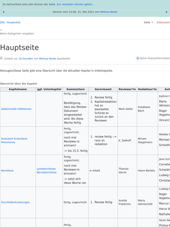This screenshot has height=227, width=170.
Task: Open Zur neuesten Version gehen link
Action: pos(74,4)
